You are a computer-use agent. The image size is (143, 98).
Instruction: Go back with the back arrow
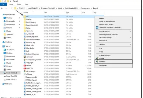(x=2, y=8)
